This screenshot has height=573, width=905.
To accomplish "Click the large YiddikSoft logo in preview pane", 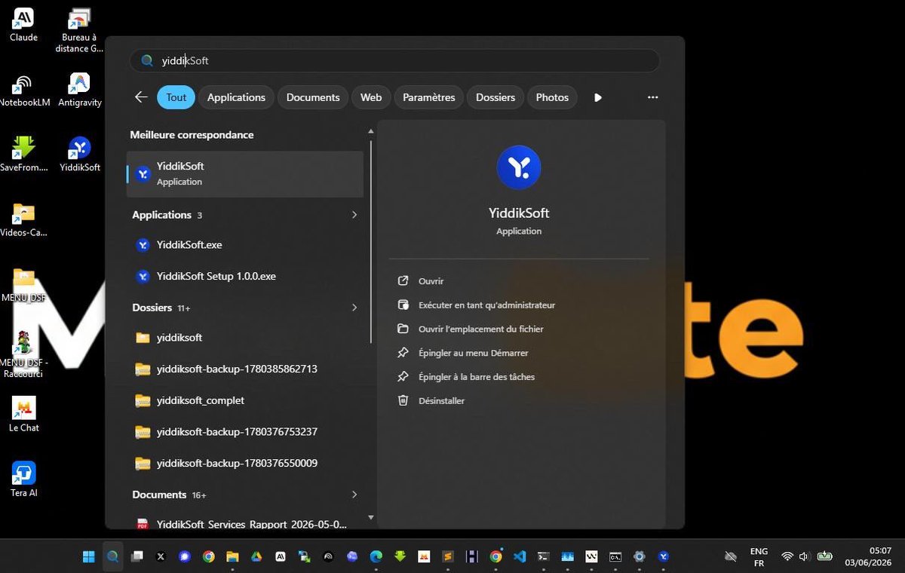I will [519, 167].
